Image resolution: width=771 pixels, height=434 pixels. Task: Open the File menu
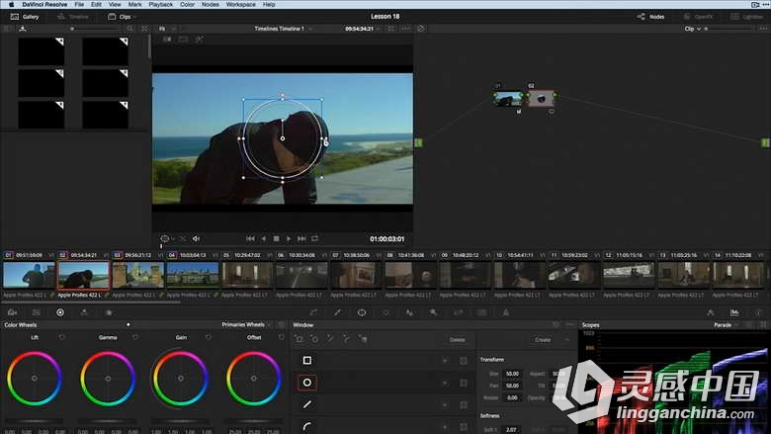click(79, 4)
